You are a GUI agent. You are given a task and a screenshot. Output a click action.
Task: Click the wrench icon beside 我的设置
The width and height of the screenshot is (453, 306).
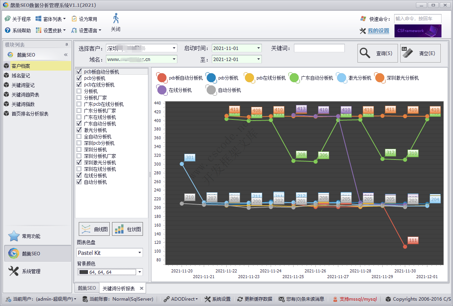362,31
